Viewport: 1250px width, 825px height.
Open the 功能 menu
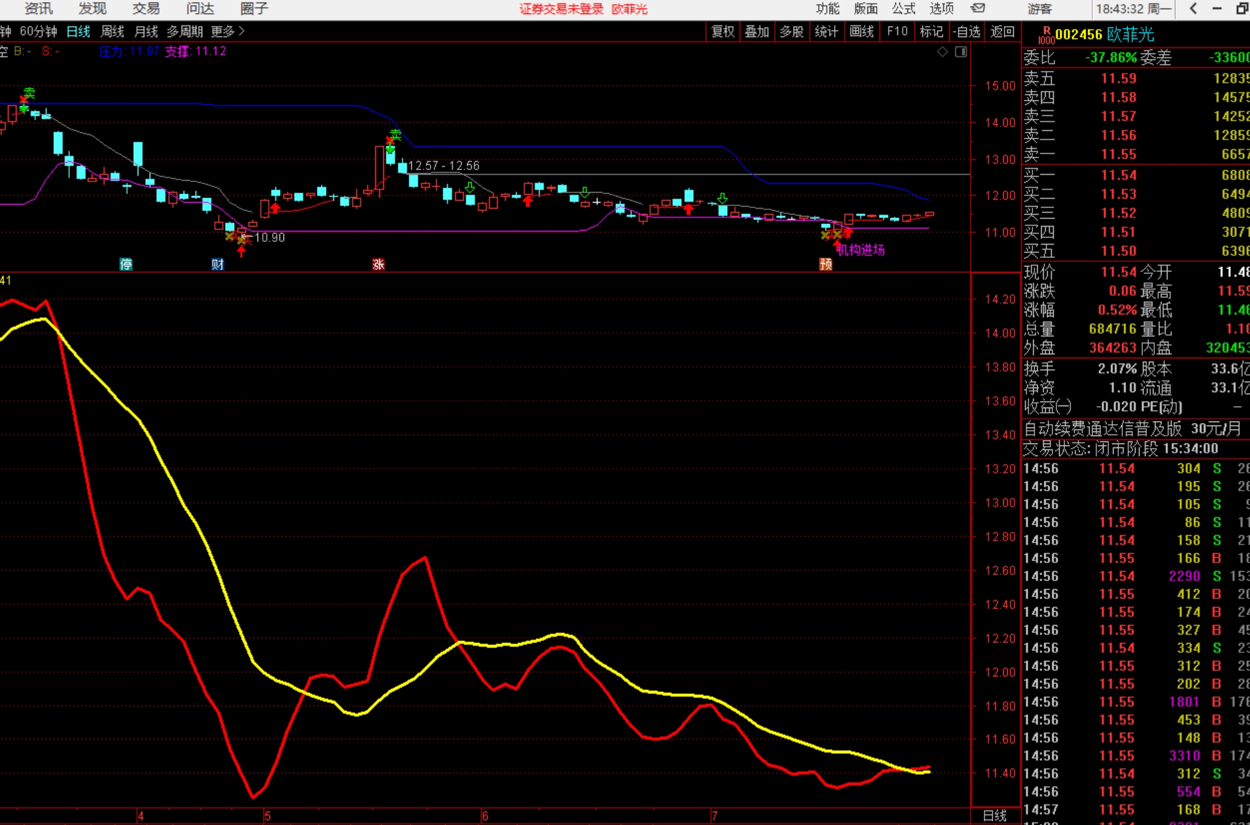coord(828,9)
